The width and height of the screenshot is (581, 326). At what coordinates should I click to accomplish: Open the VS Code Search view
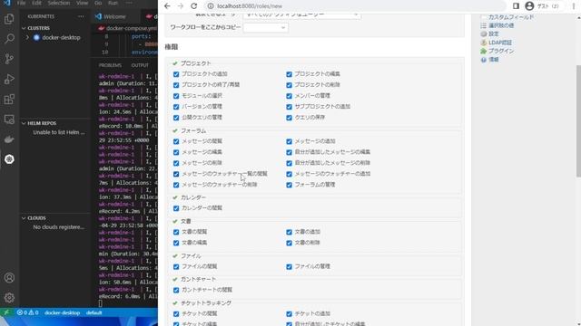click(x=9, y=38)
